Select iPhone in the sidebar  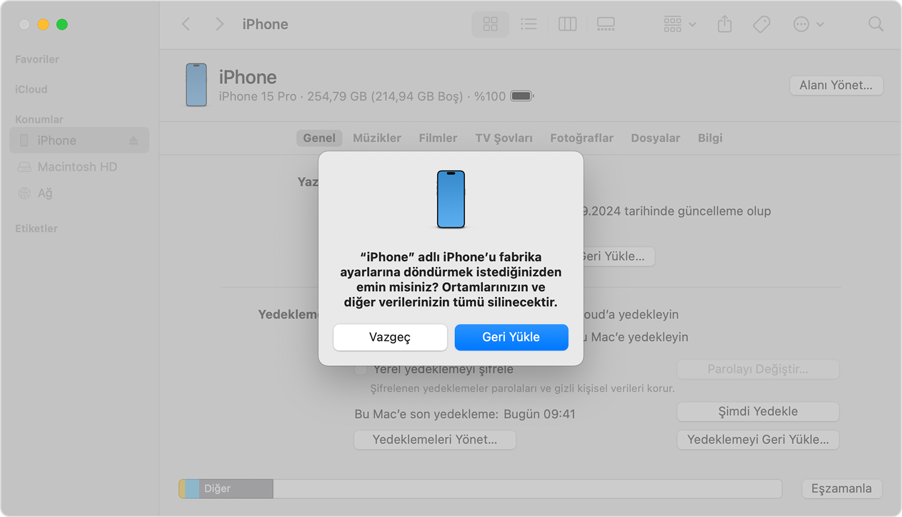79,141
